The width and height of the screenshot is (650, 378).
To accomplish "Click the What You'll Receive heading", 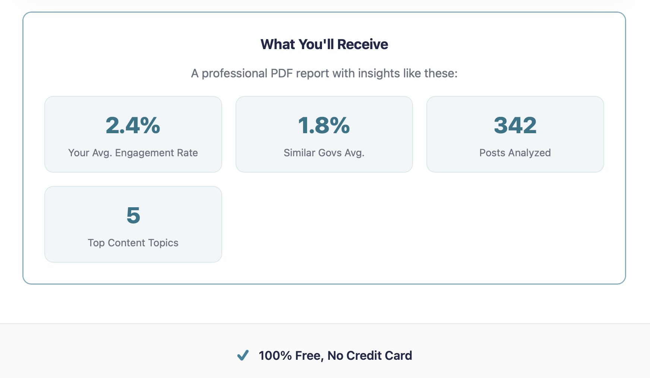I will coord(324,44).
